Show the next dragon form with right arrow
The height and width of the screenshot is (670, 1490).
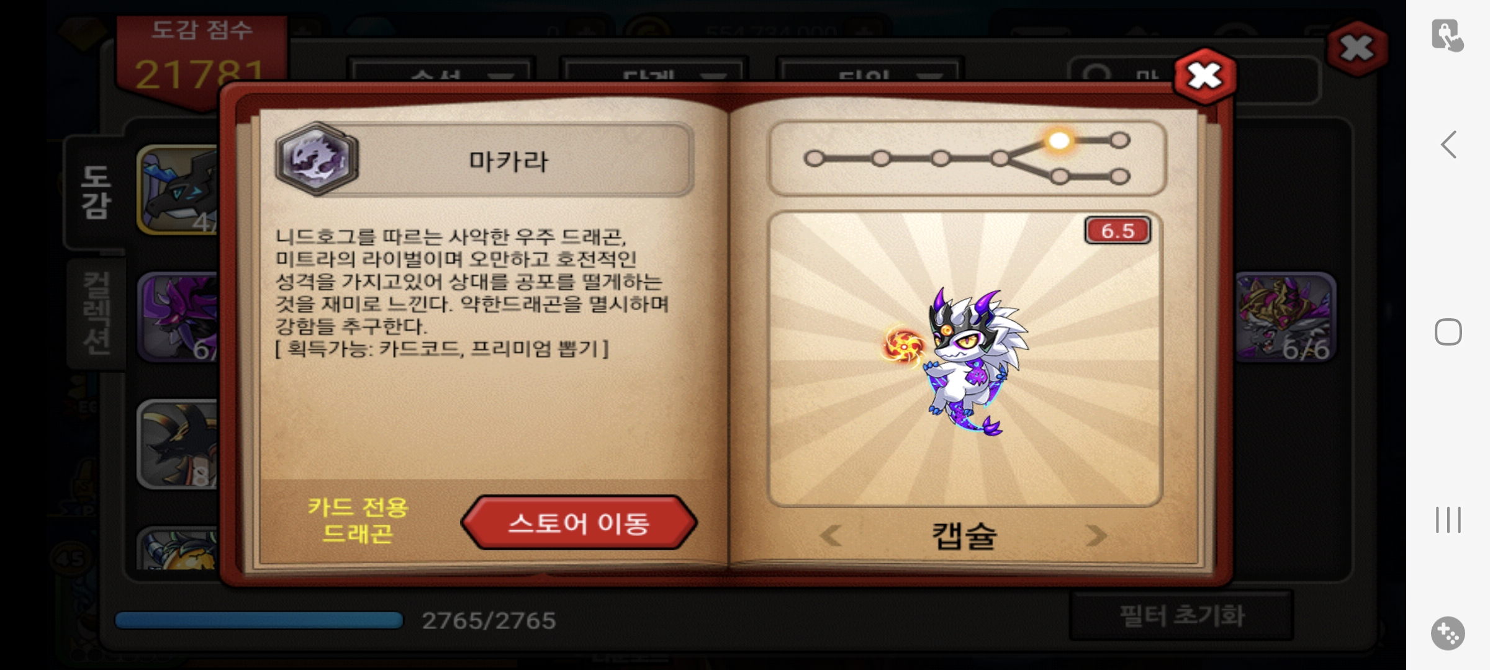(1096, 535)
